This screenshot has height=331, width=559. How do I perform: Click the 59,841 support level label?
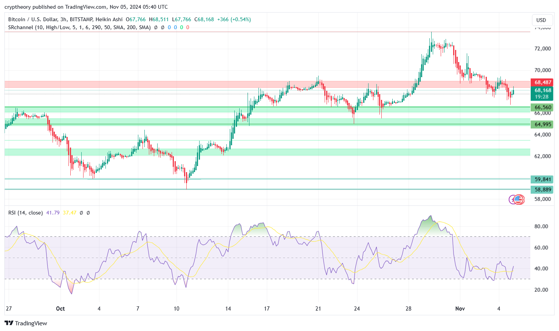[x=542, y=179]
